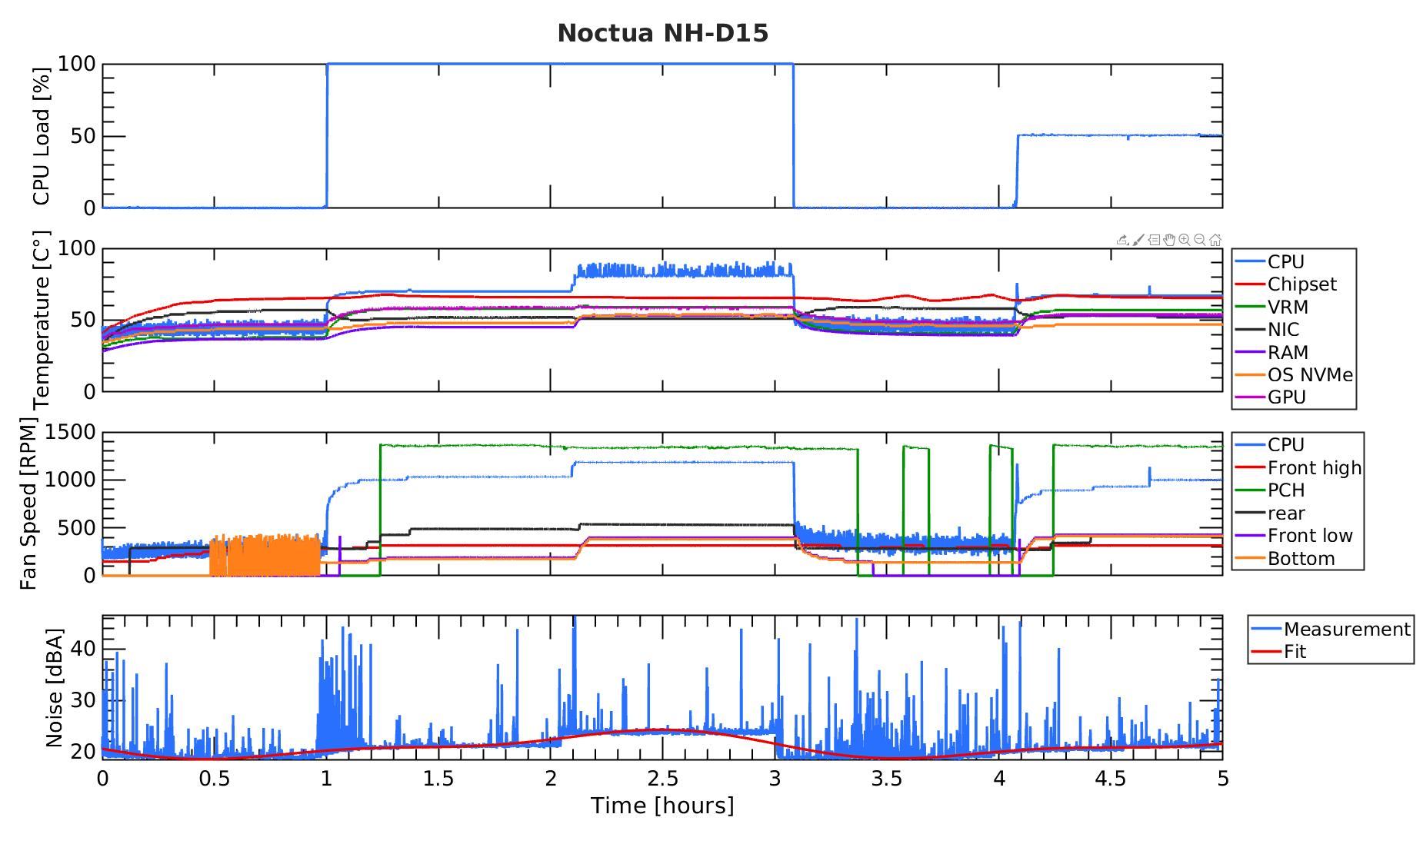Click the zoom in magnifier
The image size is (1423, 854).
(x=1185, y=240)
